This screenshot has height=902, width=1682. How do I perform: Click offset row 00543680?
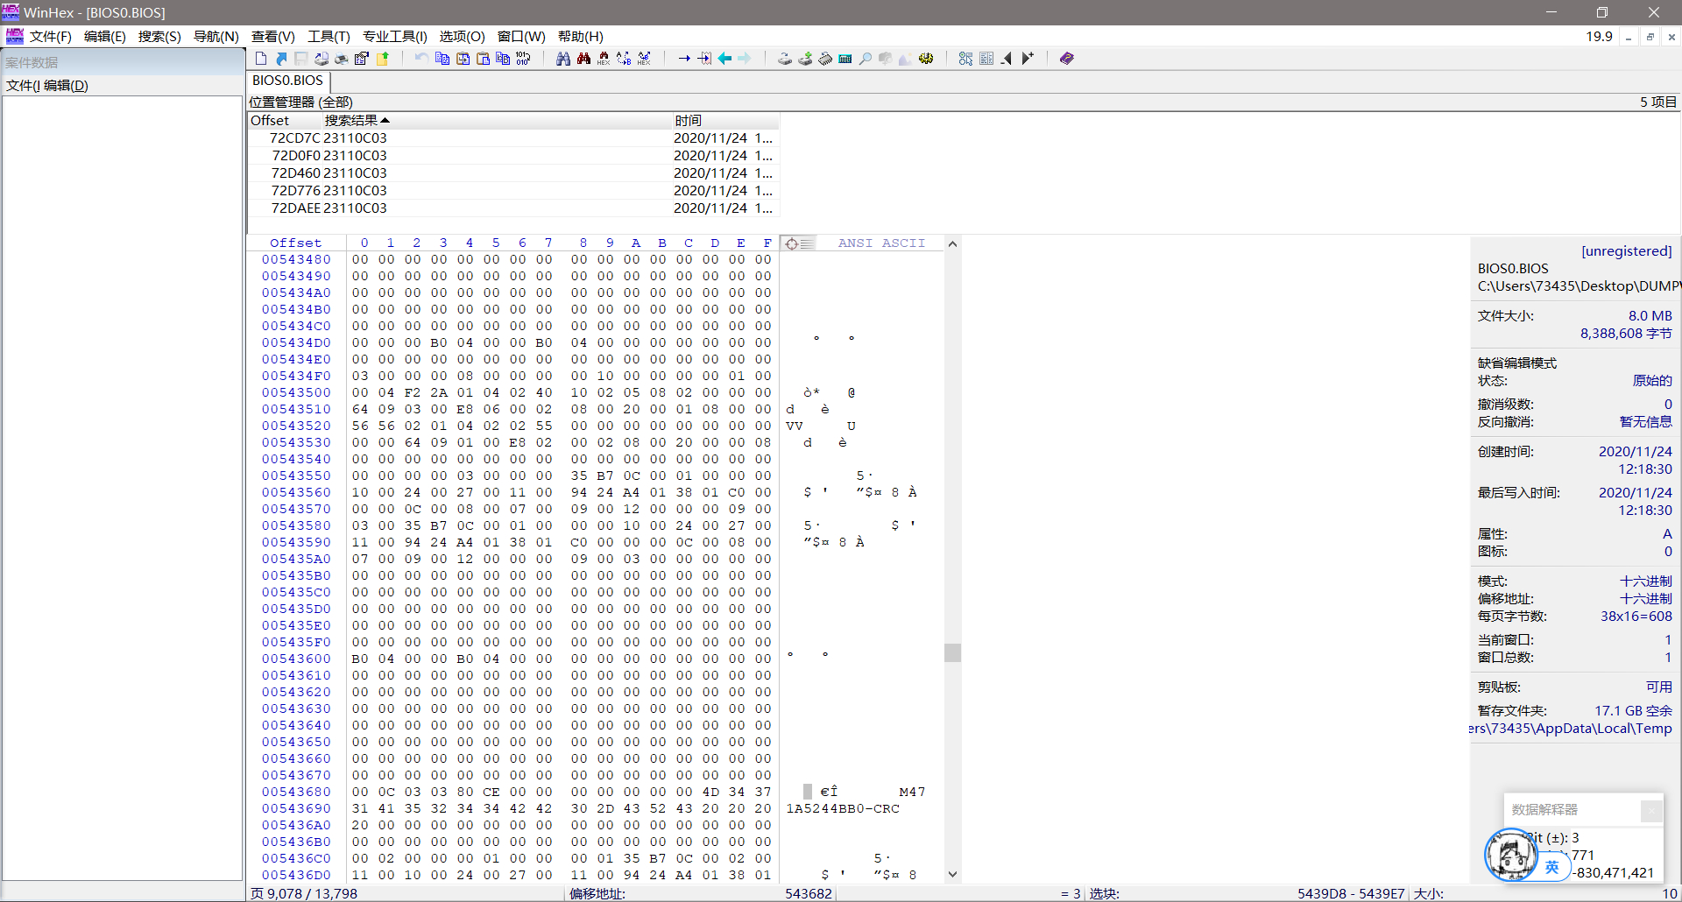pyautogui.click(x=296, y=793)
